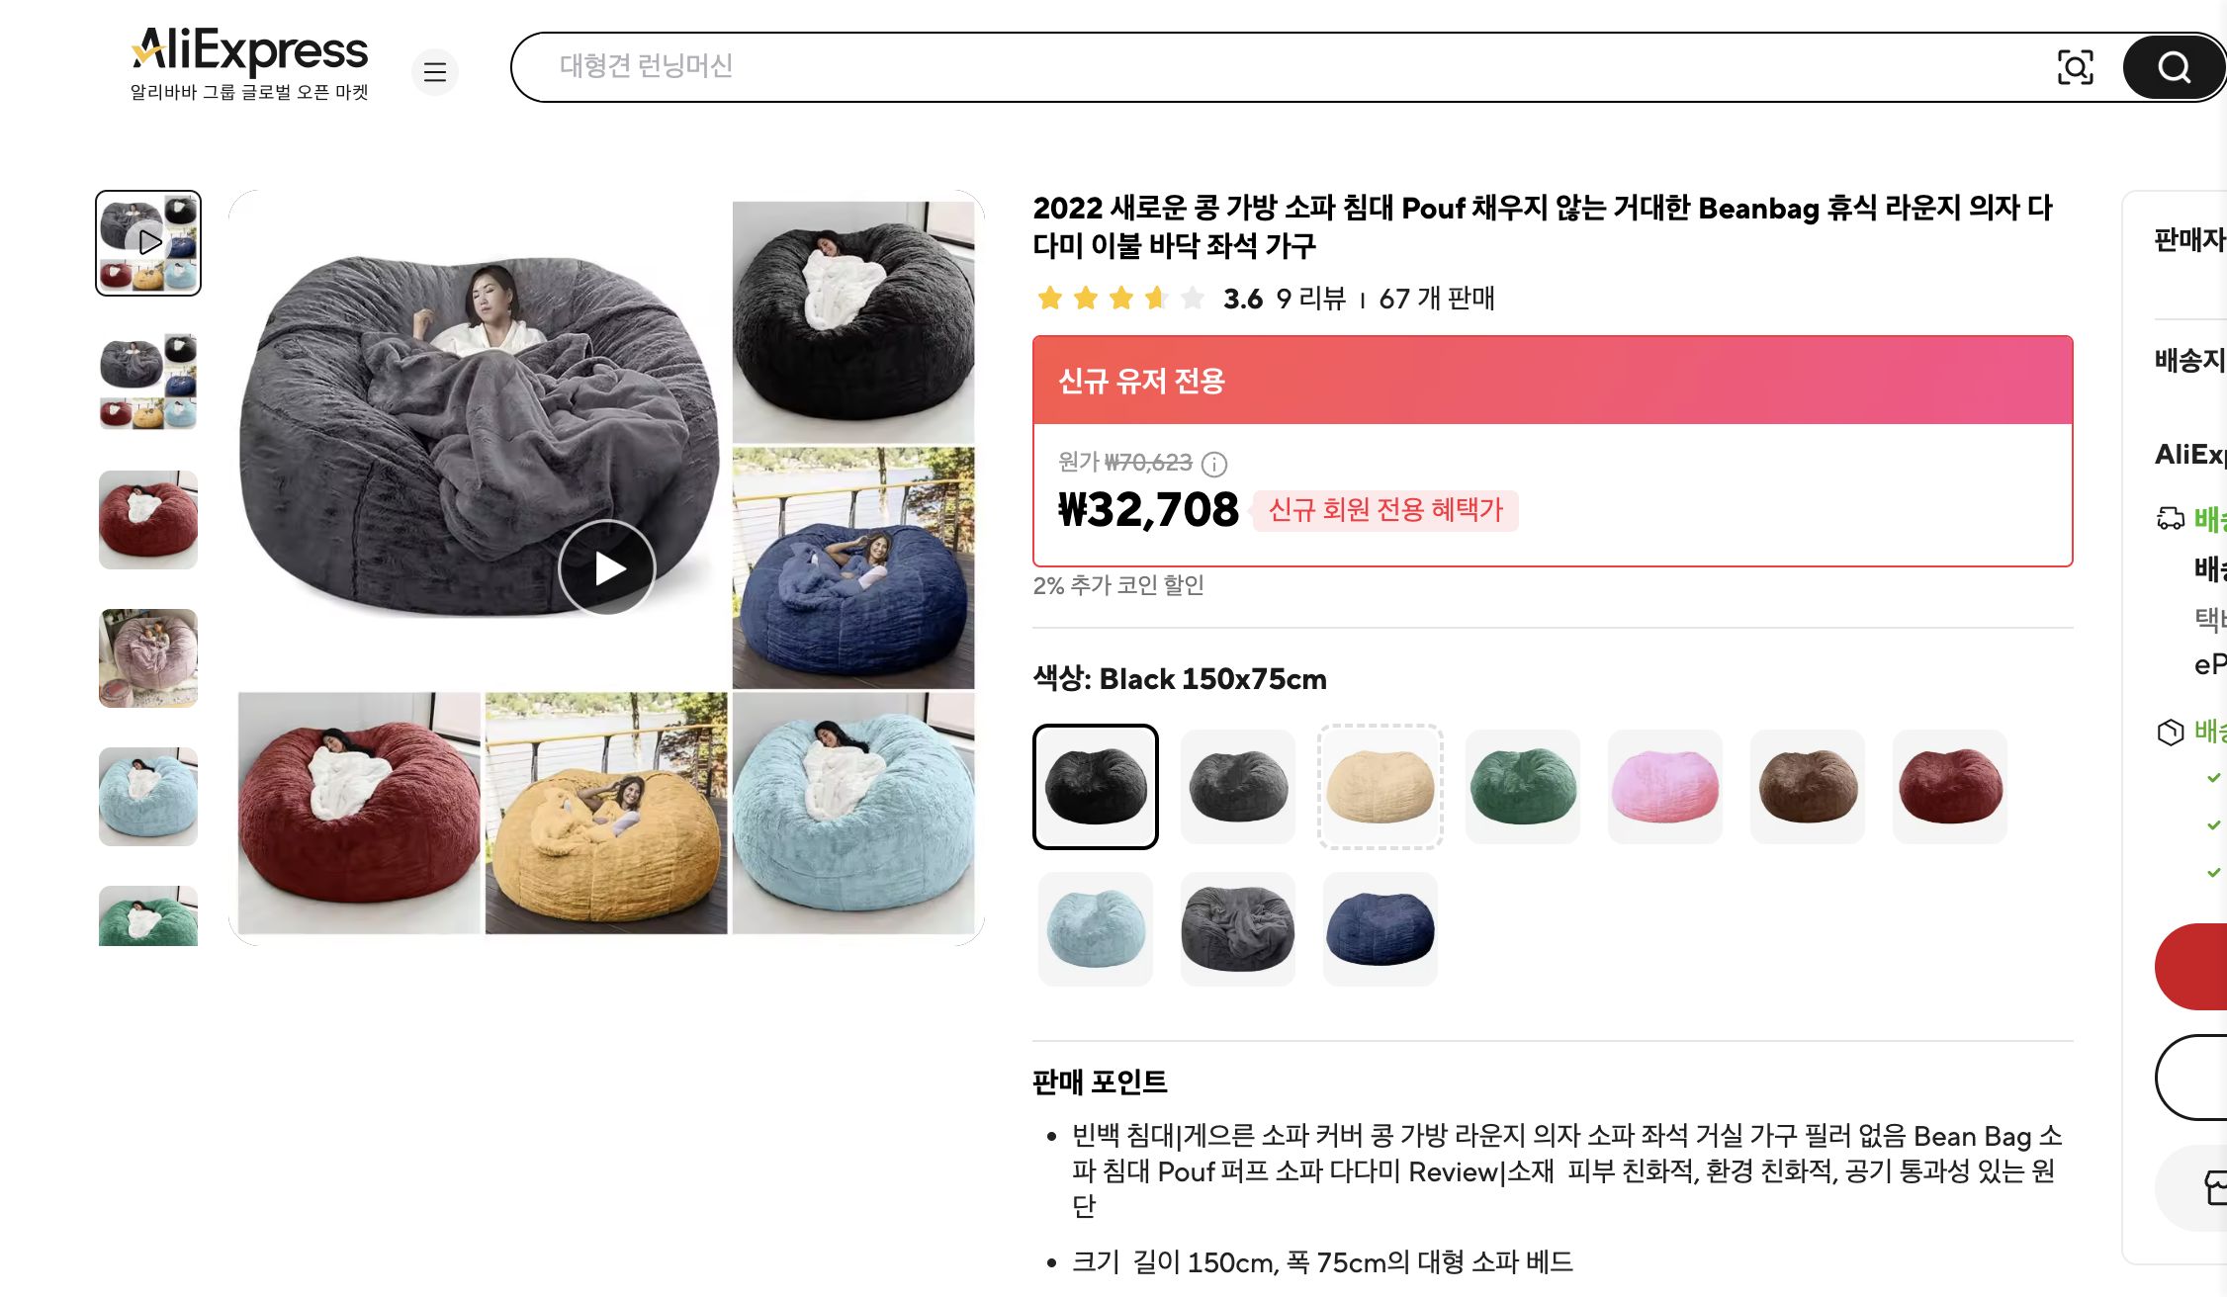The width and height of the screenshot is (2227, 1297).
Task: Select the green beanbag color option
Action: tap(1522, 787)
